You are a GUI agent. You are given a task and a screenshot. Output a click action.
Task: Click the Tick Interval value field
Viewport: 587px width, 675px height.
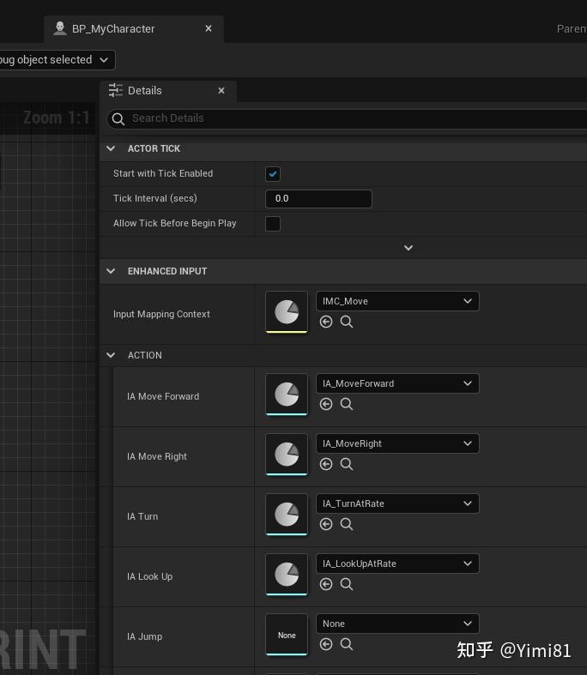coord(318,198)
